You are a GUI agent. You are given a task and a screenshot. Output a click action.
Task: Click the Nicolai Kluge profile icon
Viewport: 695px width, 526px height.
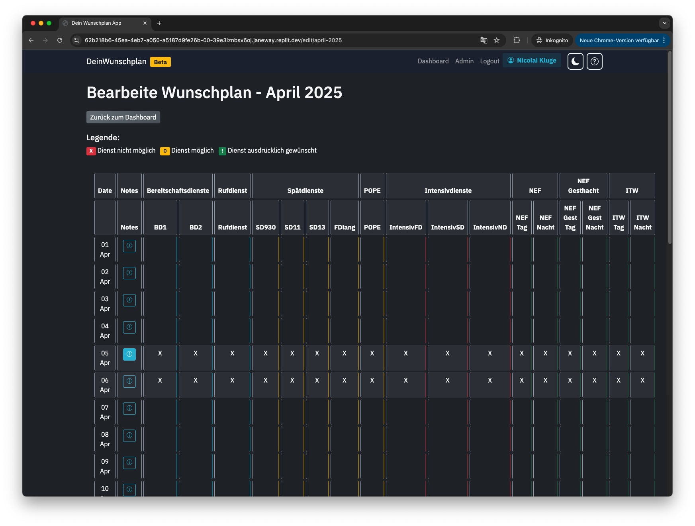click(x=510, y=61)
